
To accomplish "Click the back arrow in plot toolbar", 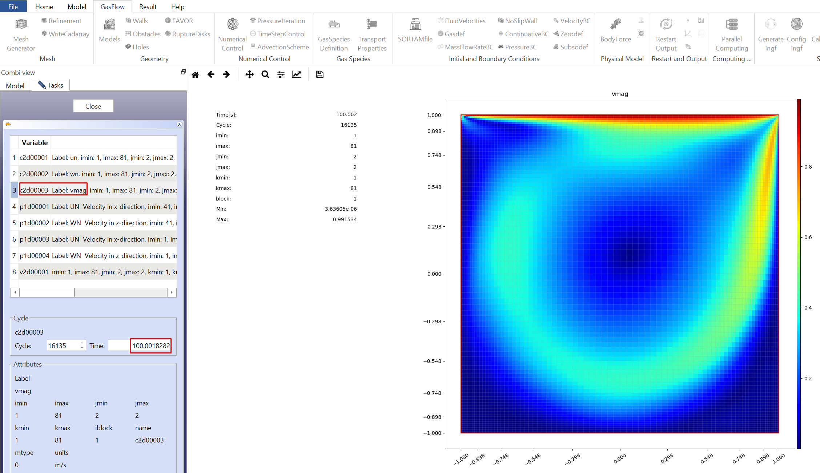I will [211, 74].
